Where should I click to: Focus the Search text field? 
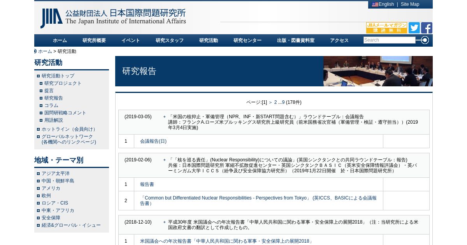389,40
